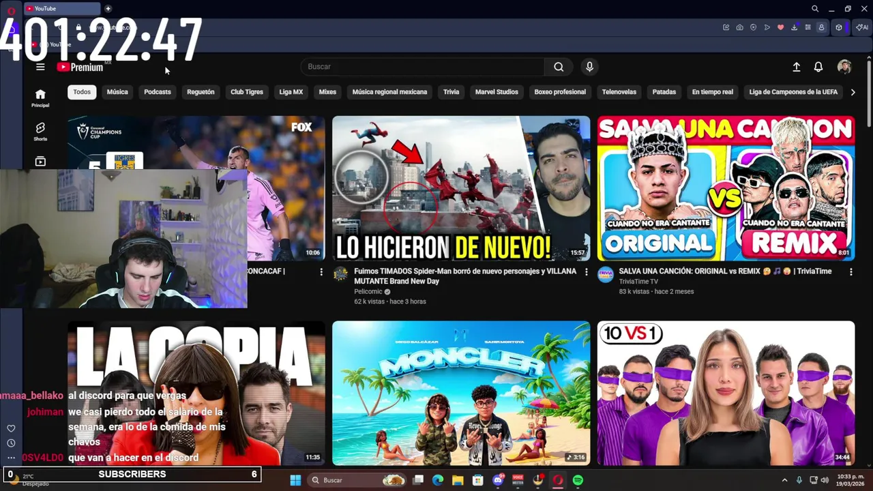Open Opera extensions cube icon
Viewport: 873px width, 491px height.
coord(839,27)
